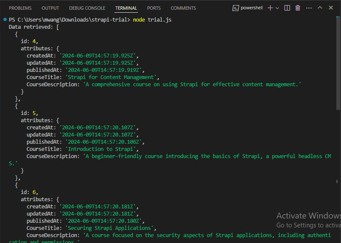341x243 pixels.
Task: Click createdAt value '2024-06-09T14:57:20.181Z'
Action: click(x=97, y=207)
